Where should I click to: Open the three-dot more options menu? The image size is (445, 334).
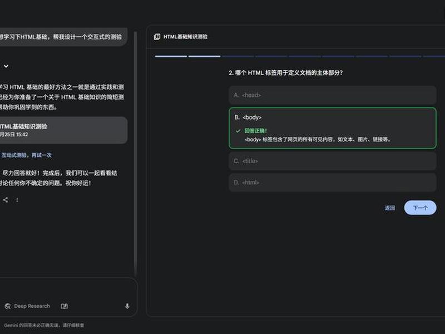point(17,200)
